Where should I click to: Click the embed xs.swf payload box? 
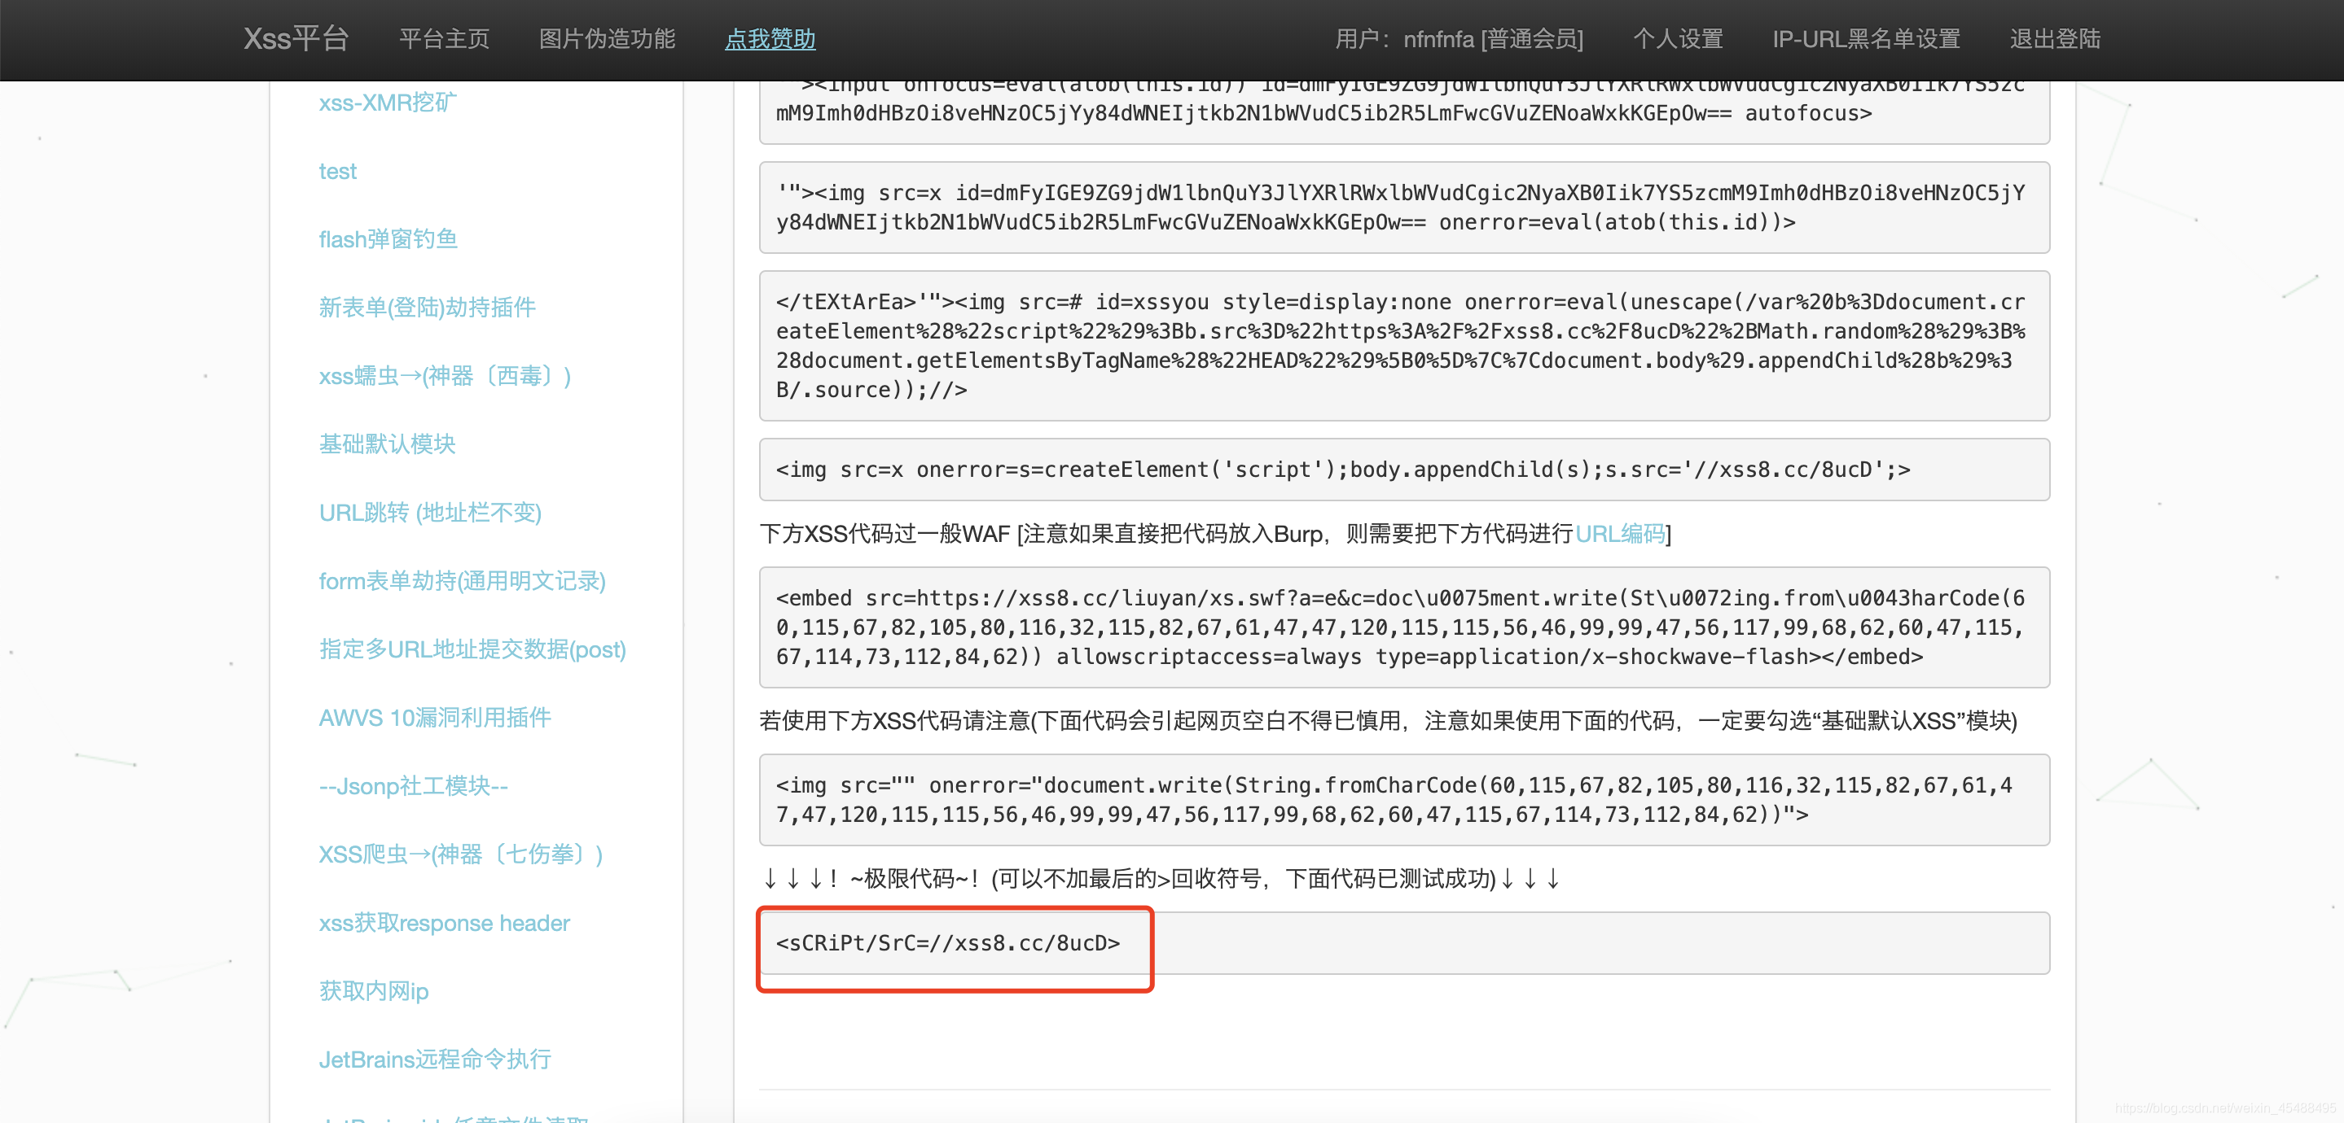1404,627
